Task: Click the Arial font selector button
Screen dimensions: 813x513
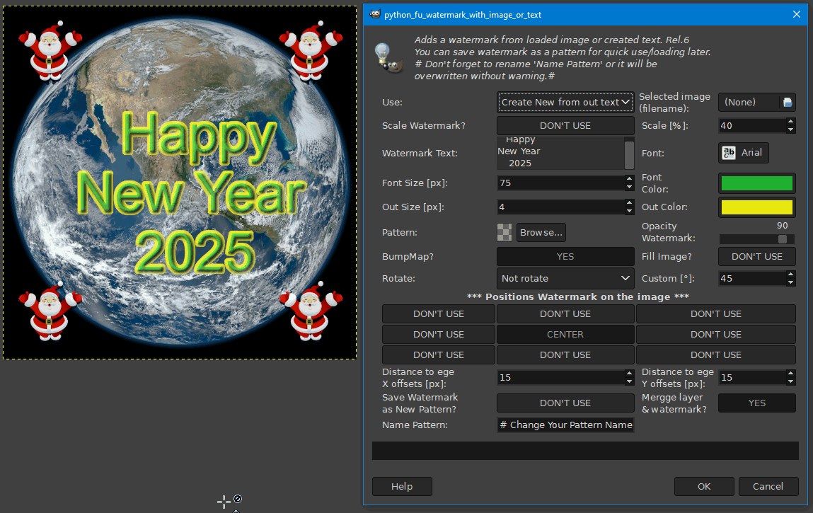Action: (x=744, y=153)
